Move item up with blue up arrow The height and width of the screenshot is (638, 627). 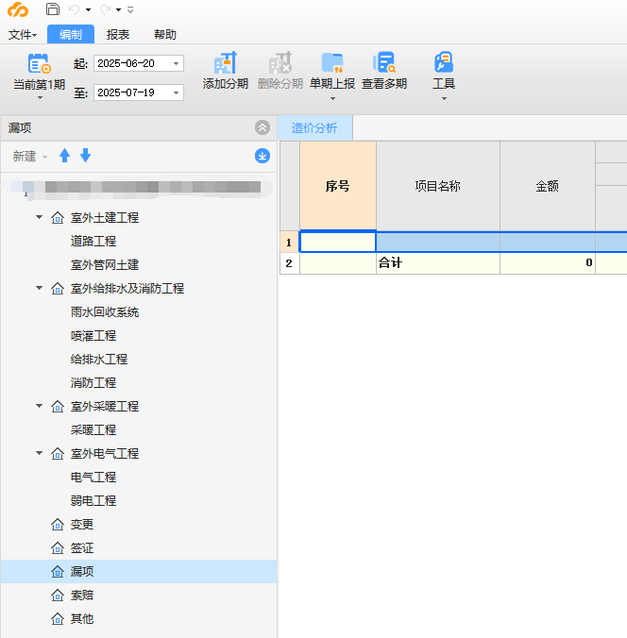pos(64,156)
